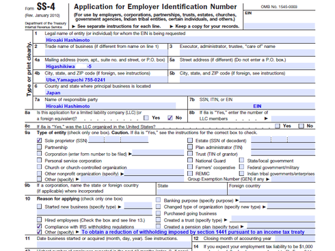This screenshot has width=335, height=251.
Task: Check the Trust (TIN of grantor) box
Action: point(190,153)
